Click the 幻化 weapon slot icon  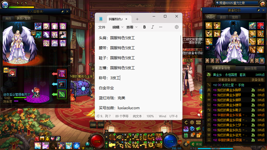click(252, 26)
